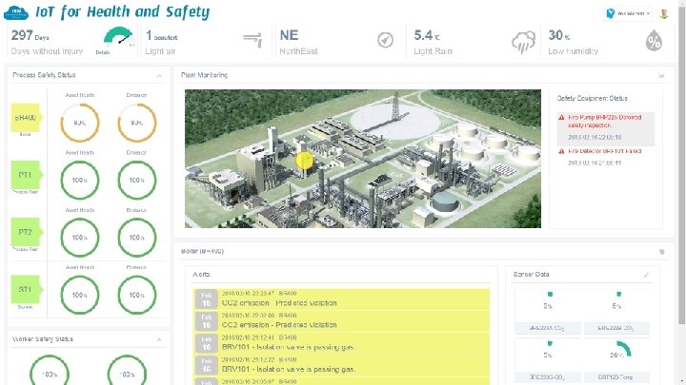The height and width of the screenshot is (385, 686).
Task: Collapse the Worker Safety Status panel
Action: [159, 339]
